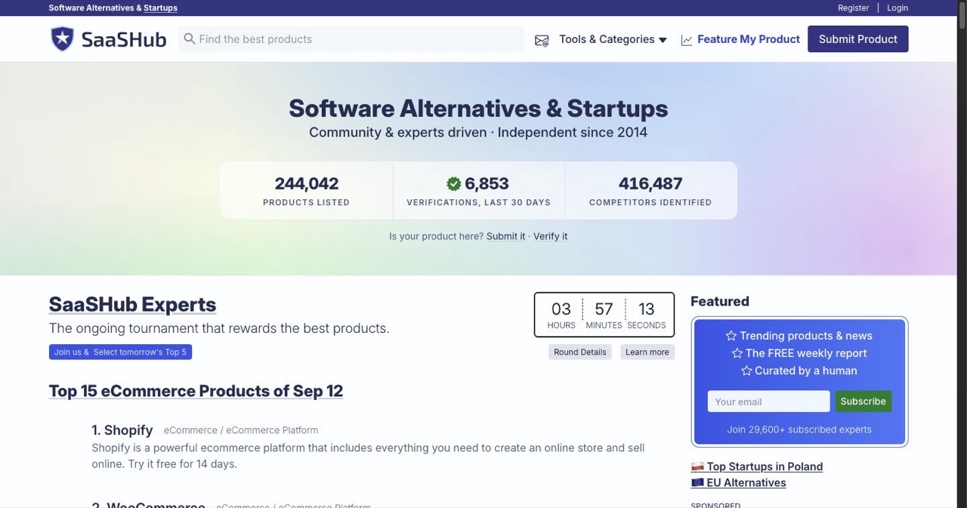
Task: Open the Submit it link
Action: [x=505, y=236]
